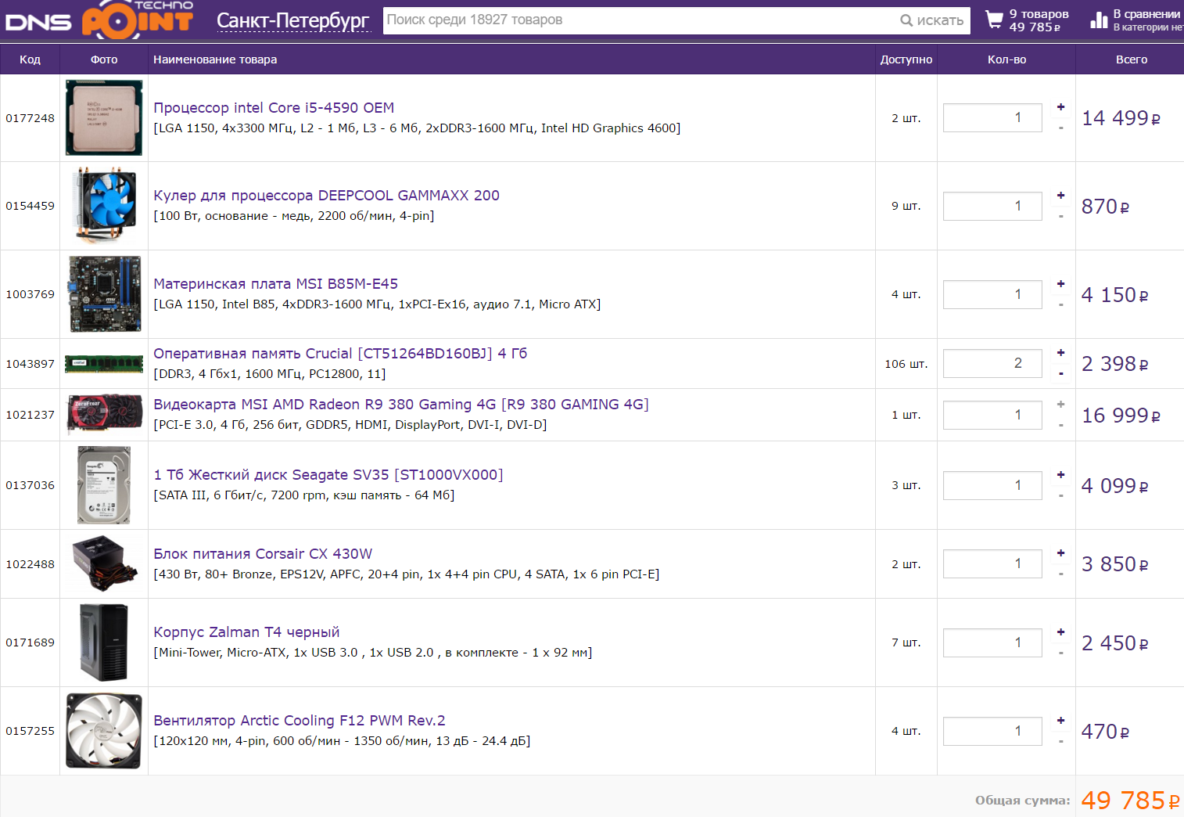Increase quantity of MSI B85M-E45 motherboard
This screenshot has width=1184, height=817.
click(1060, 284)
